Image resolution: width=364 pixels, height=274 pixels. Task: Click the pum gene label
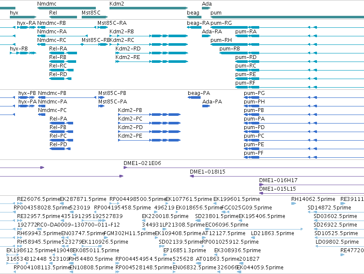click(216, 13)
